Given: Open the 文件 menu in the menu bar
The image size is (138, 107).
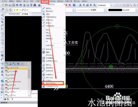Looking at the screenshot, I should [4, 1].
